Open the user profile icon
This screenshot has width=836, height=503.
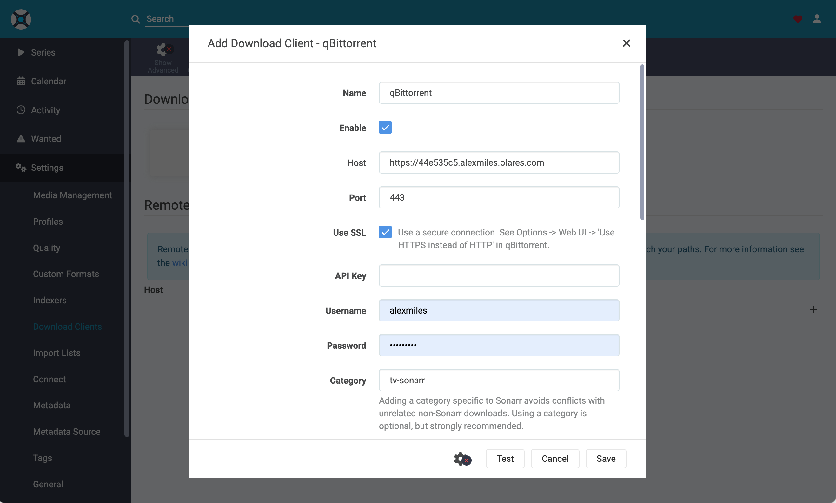click(x=817, y=19)
